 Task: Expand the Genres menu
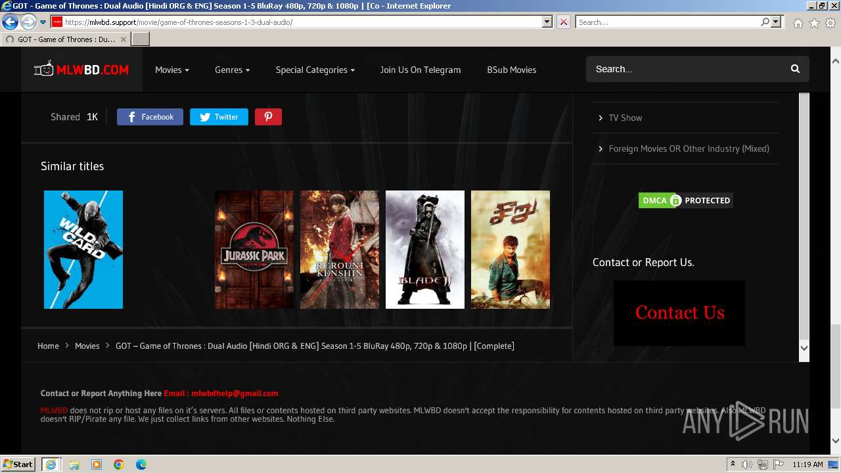click(233, 70)
